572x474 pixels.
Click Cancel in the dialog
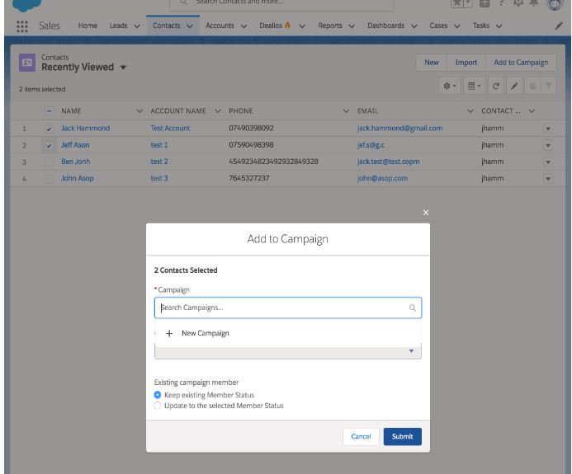coord(361,436)
